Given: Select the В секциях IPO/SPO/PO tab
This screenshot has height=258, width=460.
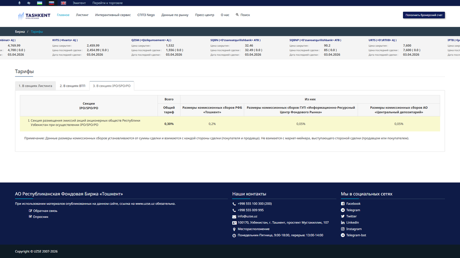Looking at the screenshot, I should click(112, 86).
